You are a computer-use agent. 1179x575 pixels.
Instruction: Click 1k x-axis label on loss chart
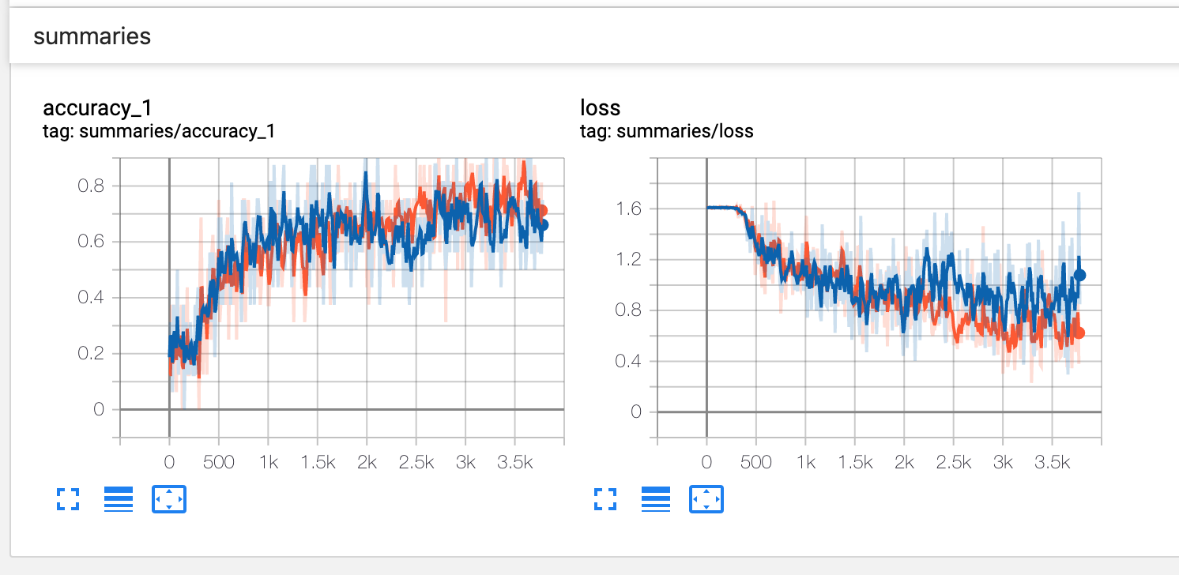pos(805,462)
